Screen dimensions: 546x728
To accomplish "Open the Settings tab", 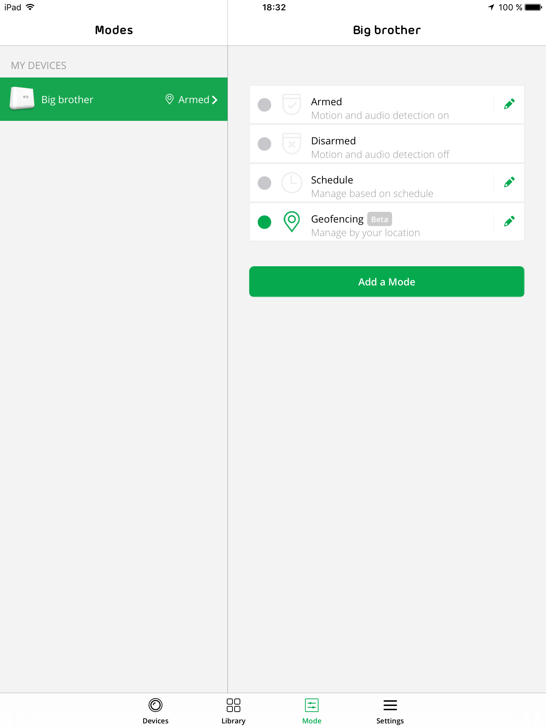I will pos(390,711).
